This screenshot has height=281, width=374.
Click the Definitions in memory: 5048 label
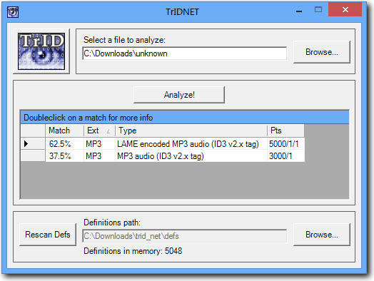[133, 251]
